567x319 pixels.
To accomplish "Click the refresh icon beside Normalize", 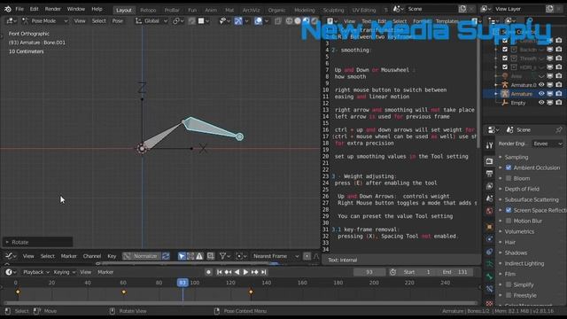I will point(166,256).
